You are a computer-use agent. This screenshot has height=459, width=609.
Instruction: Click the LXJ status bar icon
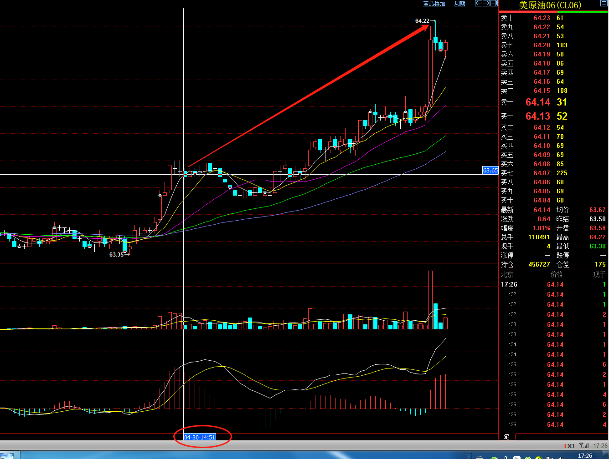coord(569,446)
